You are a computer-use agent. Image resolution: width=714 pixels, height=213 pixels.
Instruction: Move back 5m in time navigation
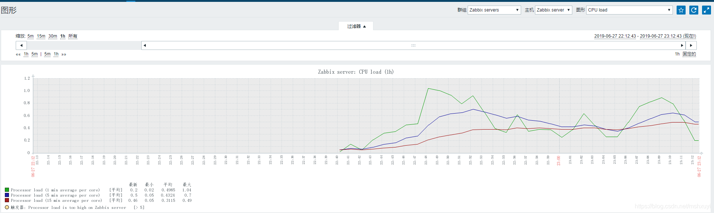(34, 54)
